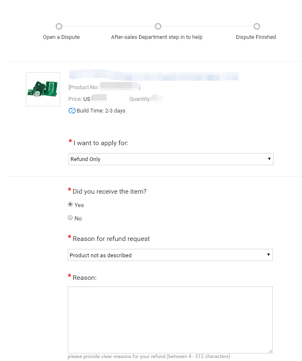302x361 pixels.
Task: Click the Open a Dispute step circle
Action: coord(59,26)
